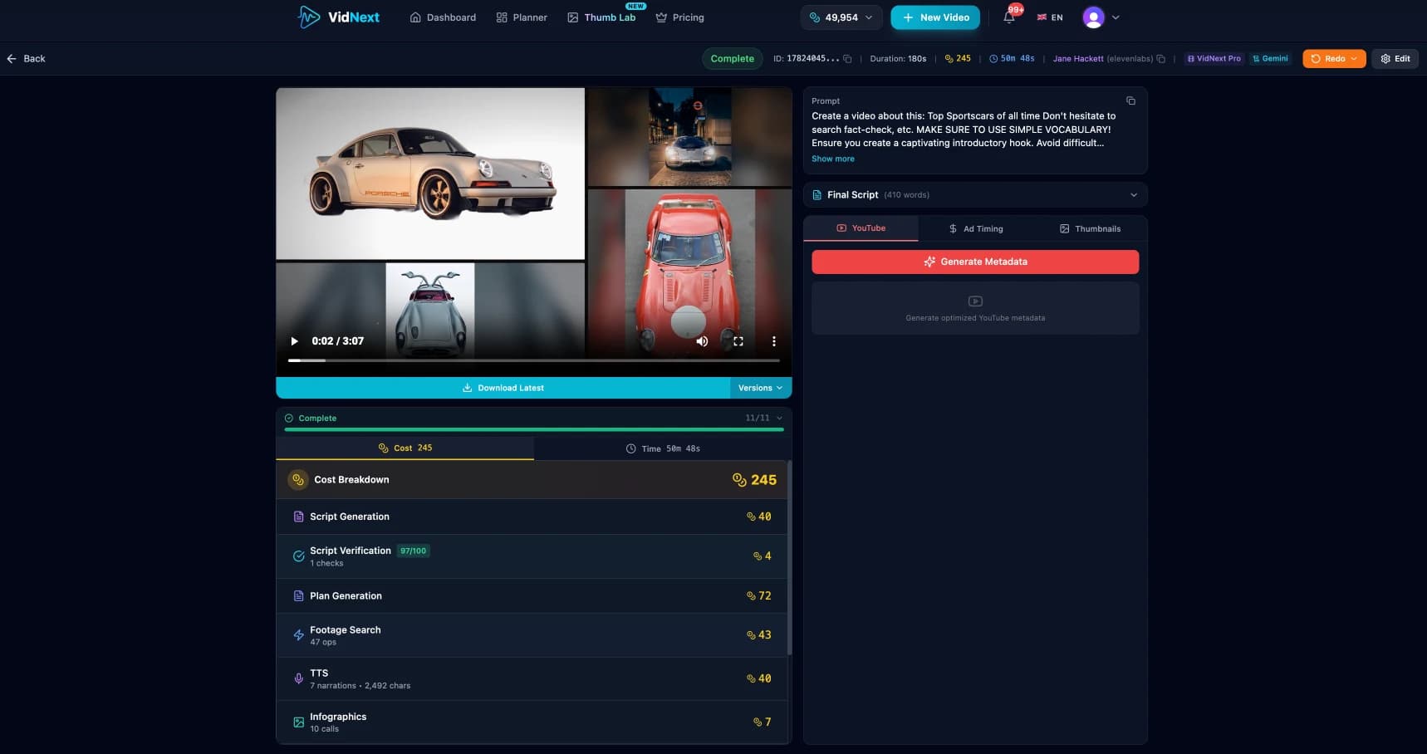This screenshot has height=754, width=1427.
Task: Click the Edit settings button
Action: [x=1395, y=59]
